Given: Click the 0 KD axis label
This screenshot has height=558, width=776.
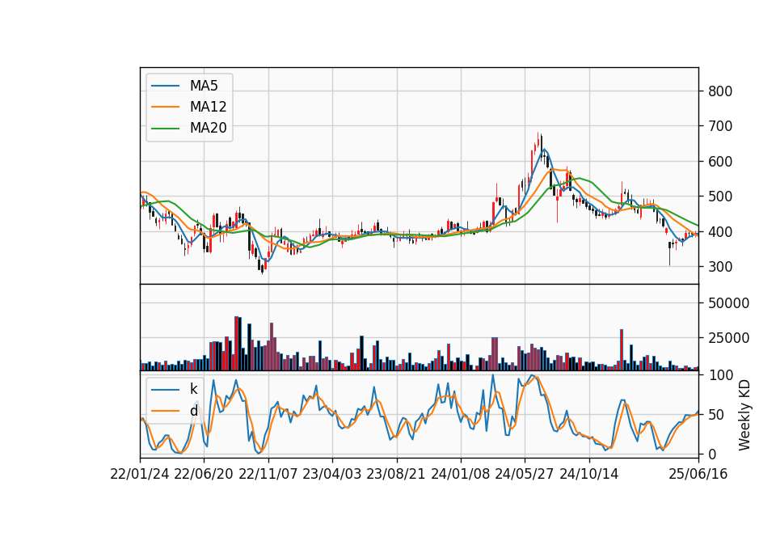Looking at the screenshot, I should coord(712,454).
